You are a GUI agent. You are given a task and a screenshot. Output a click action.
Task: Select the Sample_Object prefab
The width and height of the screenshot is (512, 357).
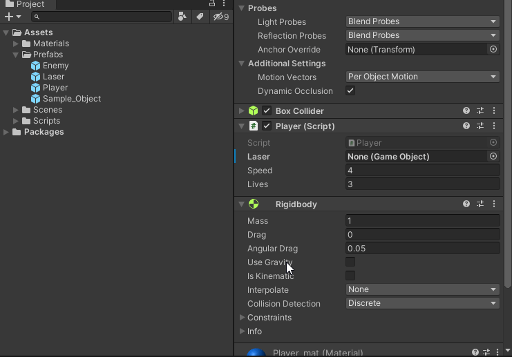tap(72, 99)
